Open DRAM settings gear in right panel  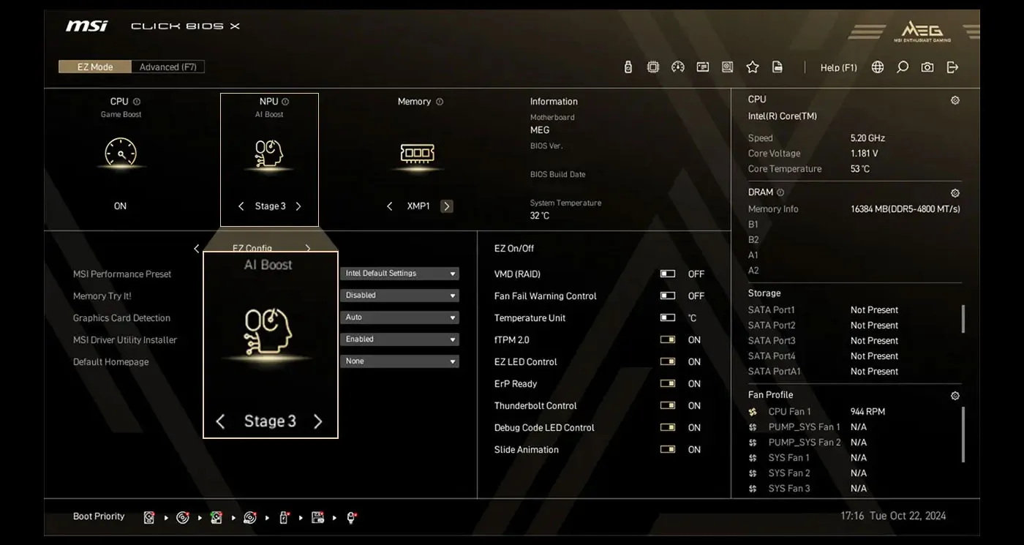[x=955, y=193]
